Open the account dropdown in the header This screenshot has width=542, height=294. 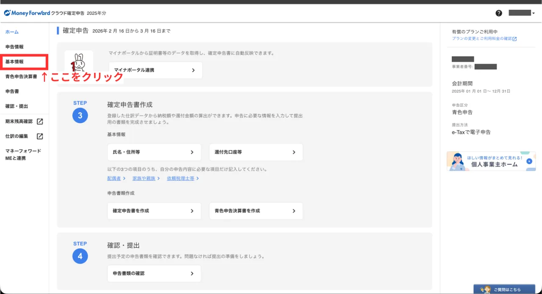[522, 13]
